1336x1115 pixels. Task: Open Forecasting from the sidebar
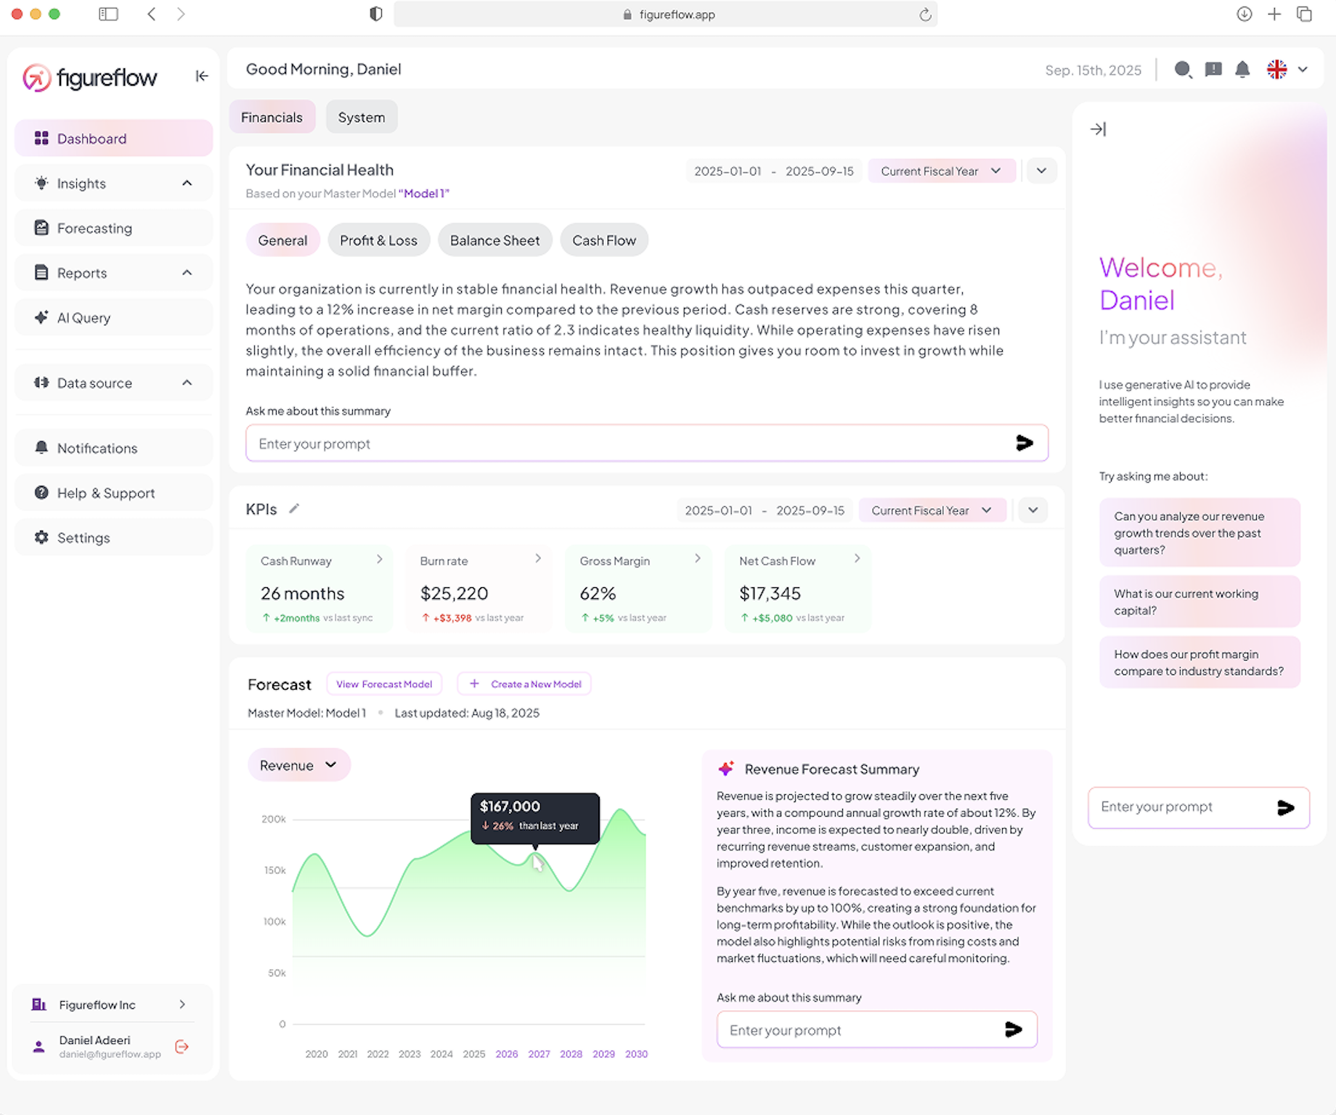point(94,228)
